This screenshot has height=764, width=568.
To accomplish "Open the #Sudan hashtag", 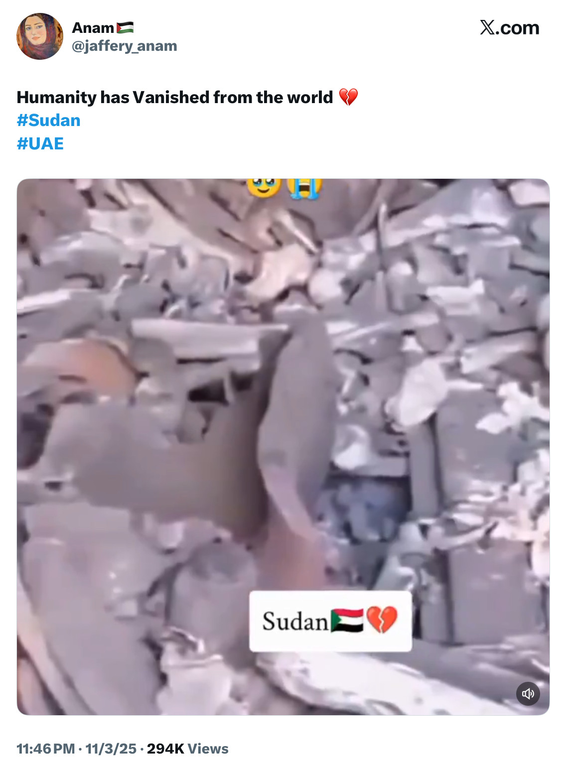I will [48, 121].
